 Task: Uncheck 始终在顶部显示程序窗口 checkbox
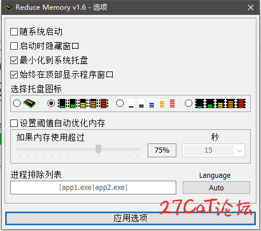pyautogui.click(x=14, y=75)
